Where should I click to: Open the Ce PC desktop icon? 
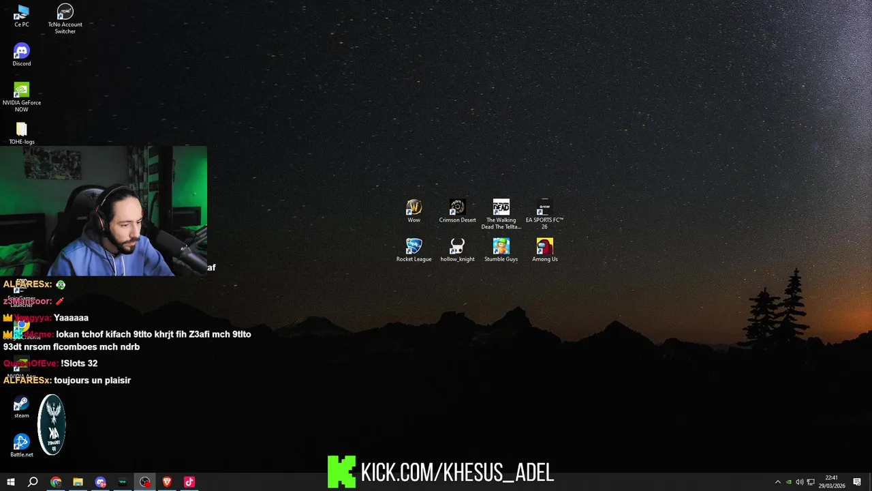[x=21, y=15]
